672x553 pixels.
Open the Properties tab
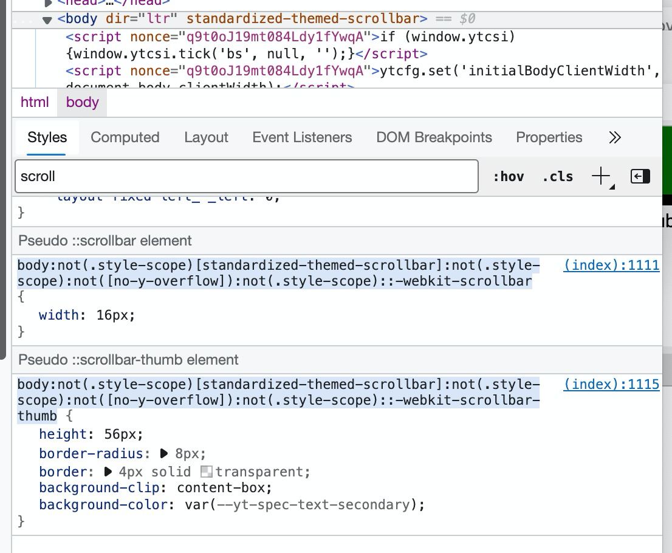[549, 137]
